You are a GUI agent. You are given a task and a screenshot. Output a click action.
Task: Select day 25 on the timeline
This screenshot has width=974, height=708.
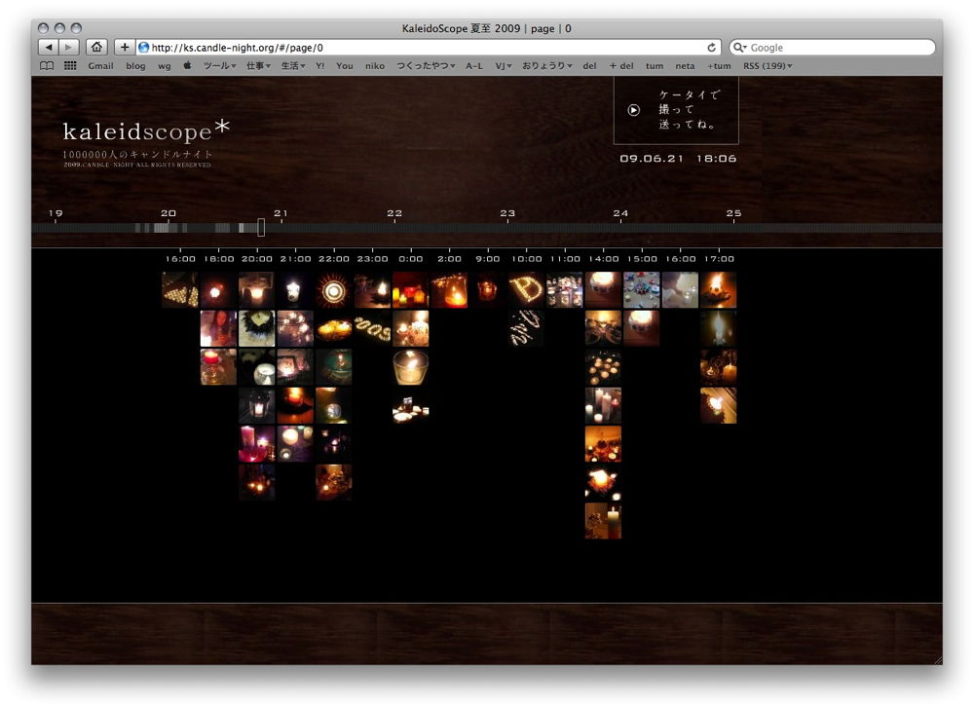click(733, 213)
